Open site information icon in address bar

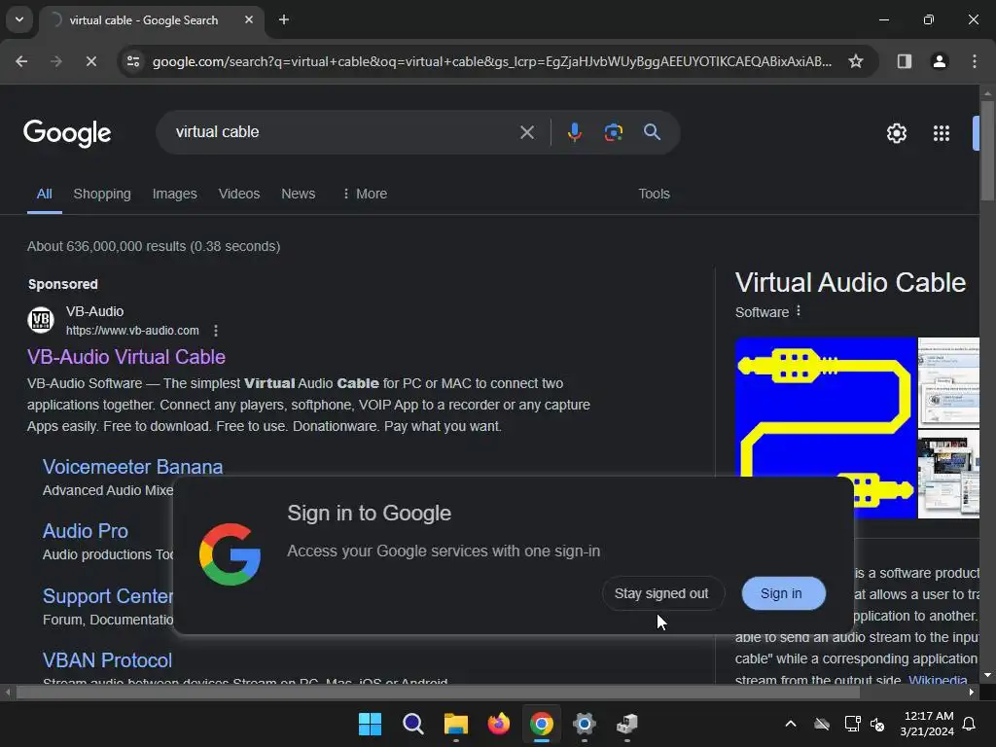(133, 61)
